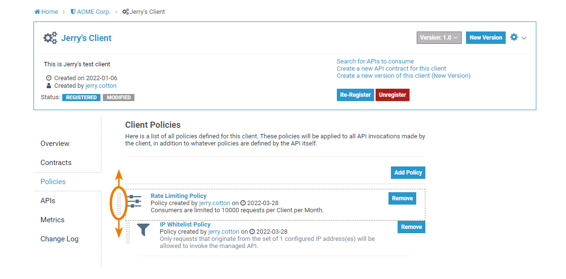The width and height of the screenshot is (566, 279).
Task: Select the Metrics tab
Action: (53, 220)
